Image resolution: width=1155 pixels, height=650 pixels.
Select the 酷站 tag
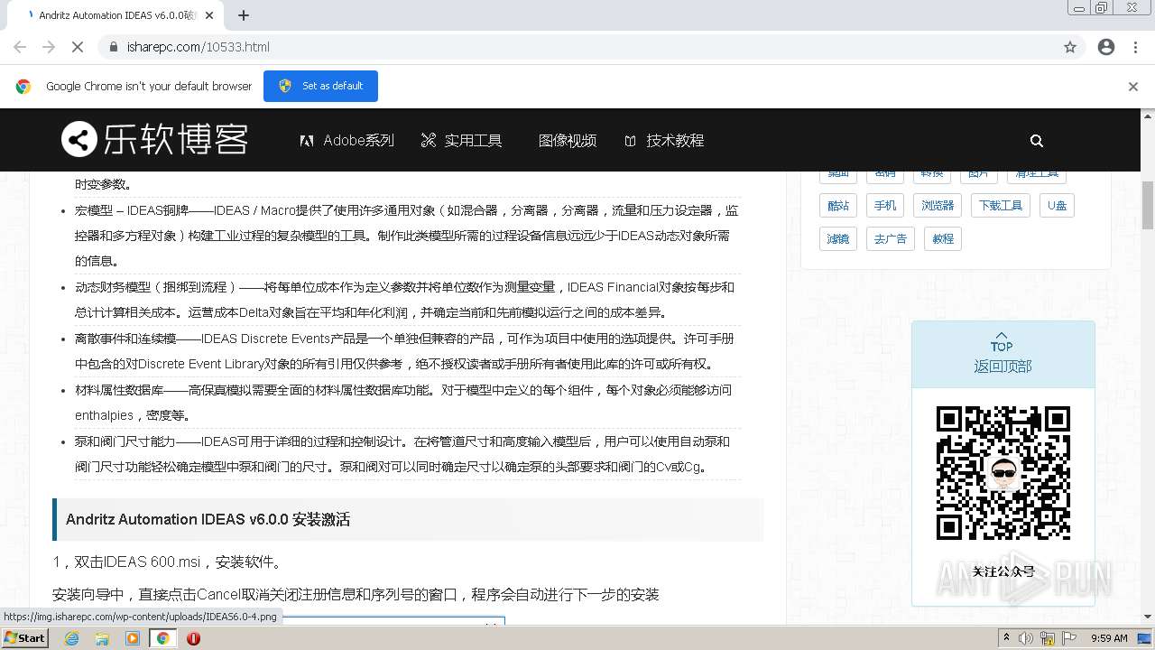click(838, 206)
